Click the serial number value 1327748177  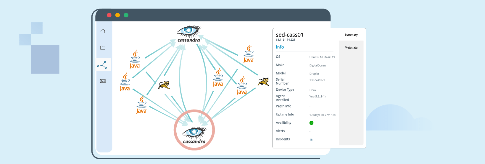point(317,80)
